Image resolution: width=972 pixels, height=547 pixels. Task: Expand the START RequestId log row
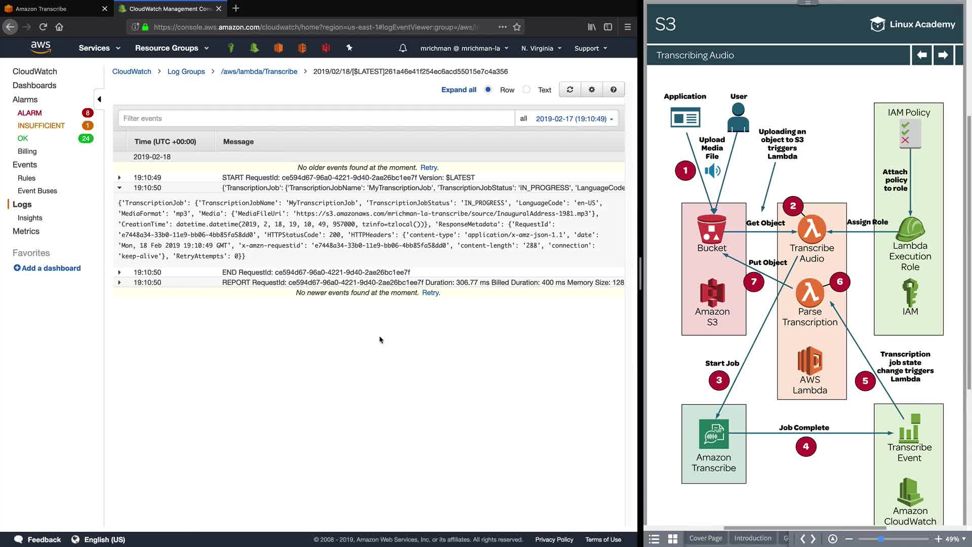pyautogui.click(x=119, y=178)
